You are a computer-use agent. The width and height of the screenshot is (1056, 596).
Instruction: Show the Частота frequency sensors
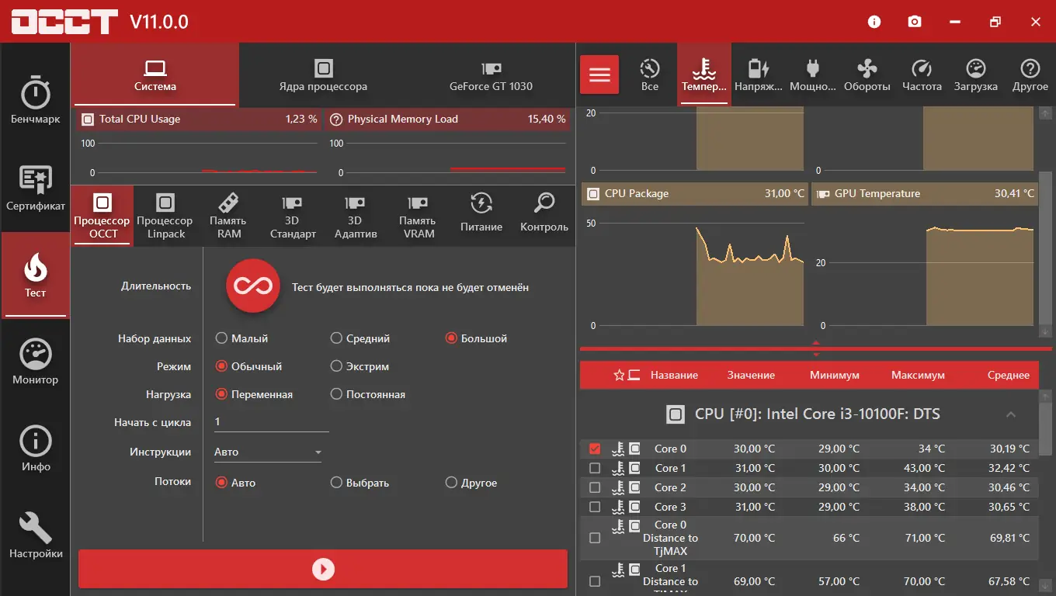[922, 74]
